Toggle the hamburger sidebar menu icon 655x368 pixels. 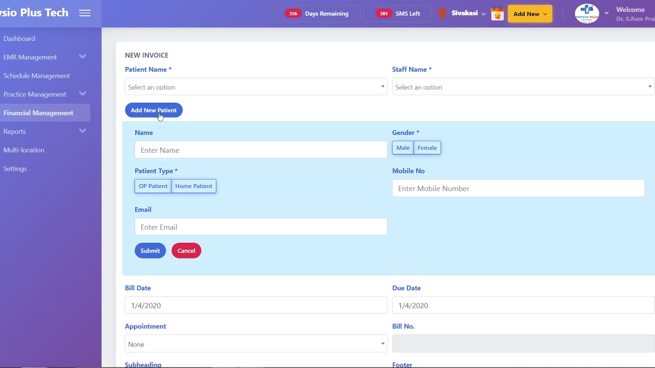click(x=85, y=13)
